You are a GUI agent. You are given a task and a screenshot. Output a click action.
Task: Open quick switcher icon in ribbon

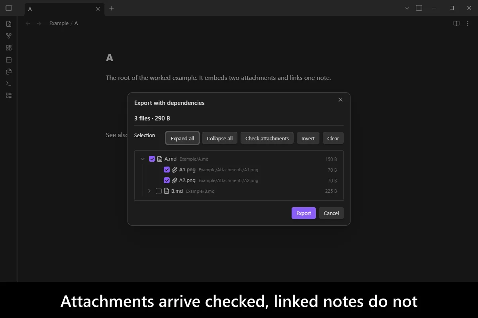click(x=9, y=24)
